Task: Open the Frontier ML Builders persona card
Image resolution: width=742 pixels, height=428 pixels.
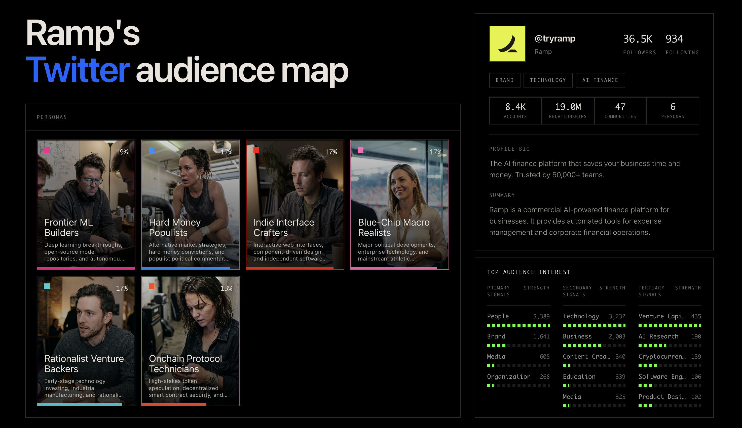Action: pos(86,205)
